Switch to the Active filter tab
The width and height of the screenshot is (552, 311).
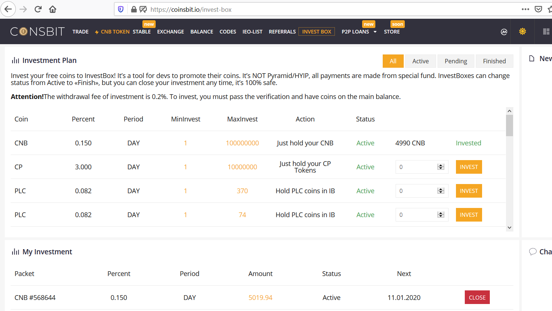(x=420, y=61)
